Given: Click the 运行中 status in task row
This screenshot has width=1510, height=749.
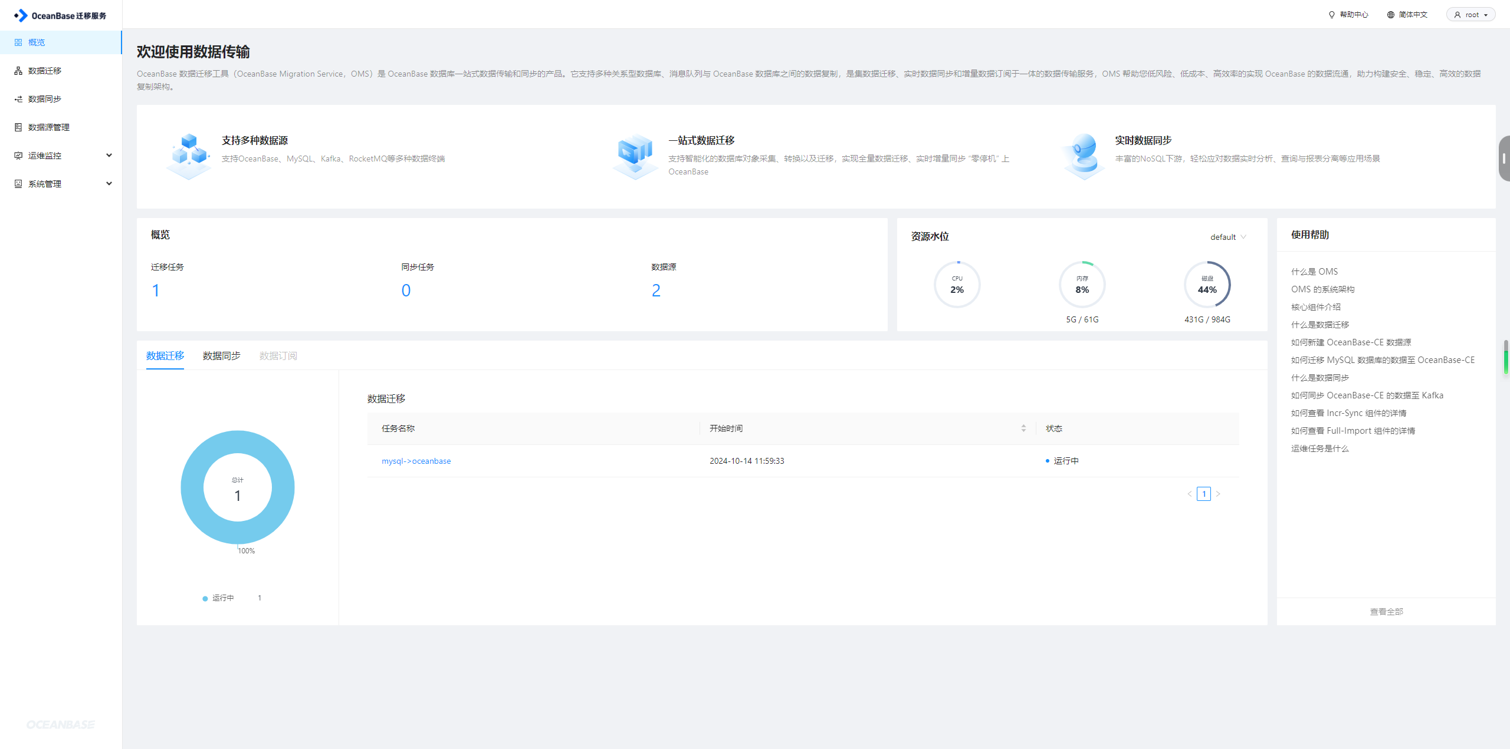Looking at the screenshot, I should coord(1062,461).
